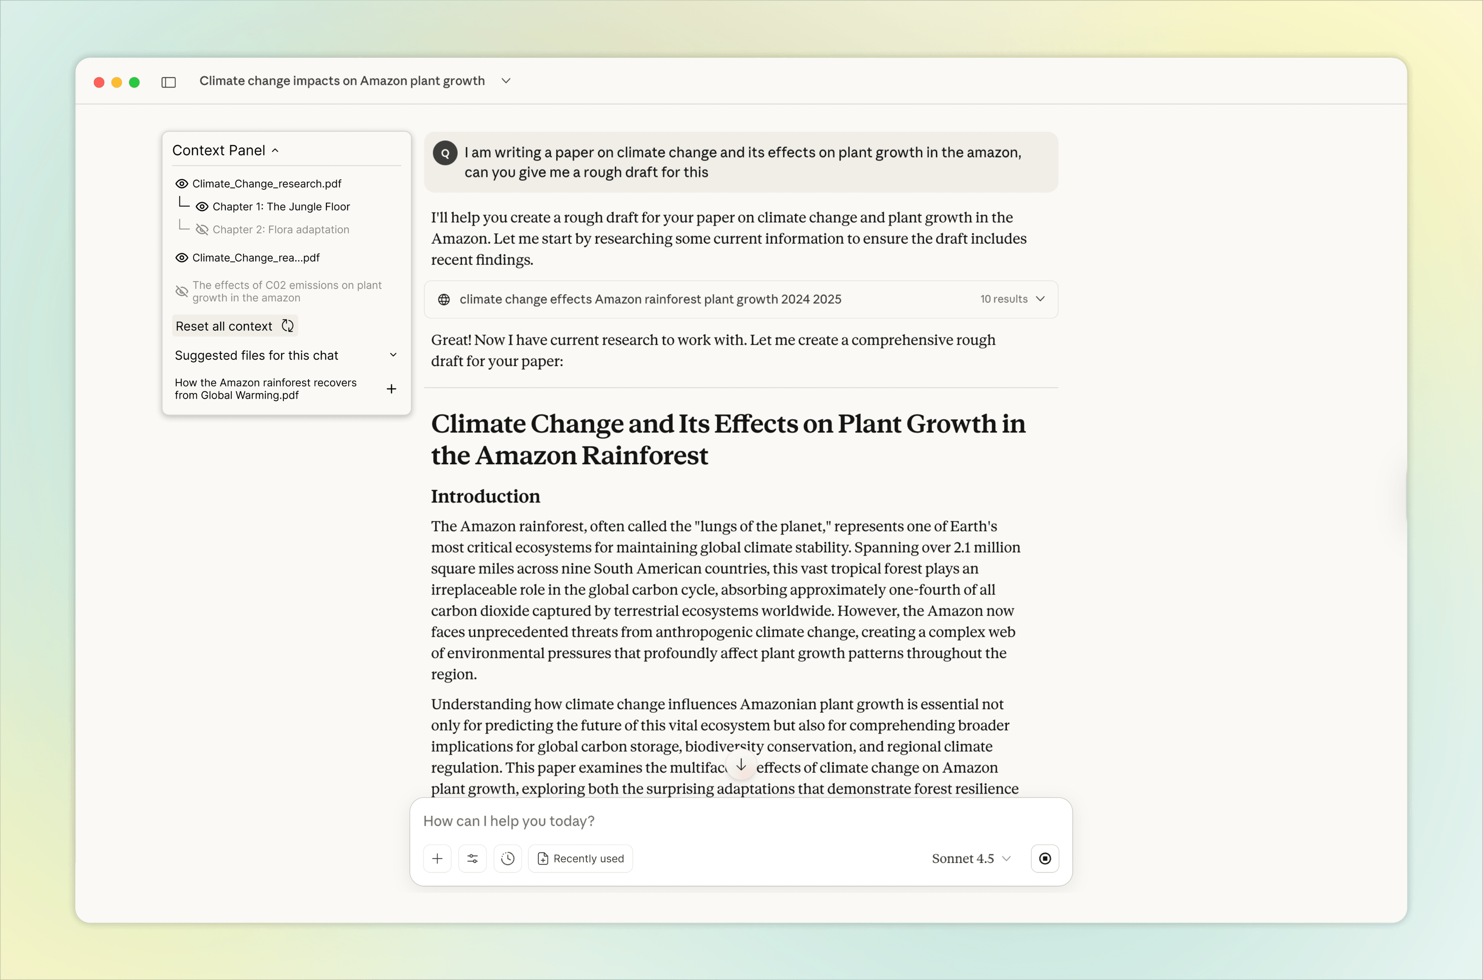Hide Climate_Change_research.pdf with its eye toggle
1483x980 pixels.
[181, 183]
